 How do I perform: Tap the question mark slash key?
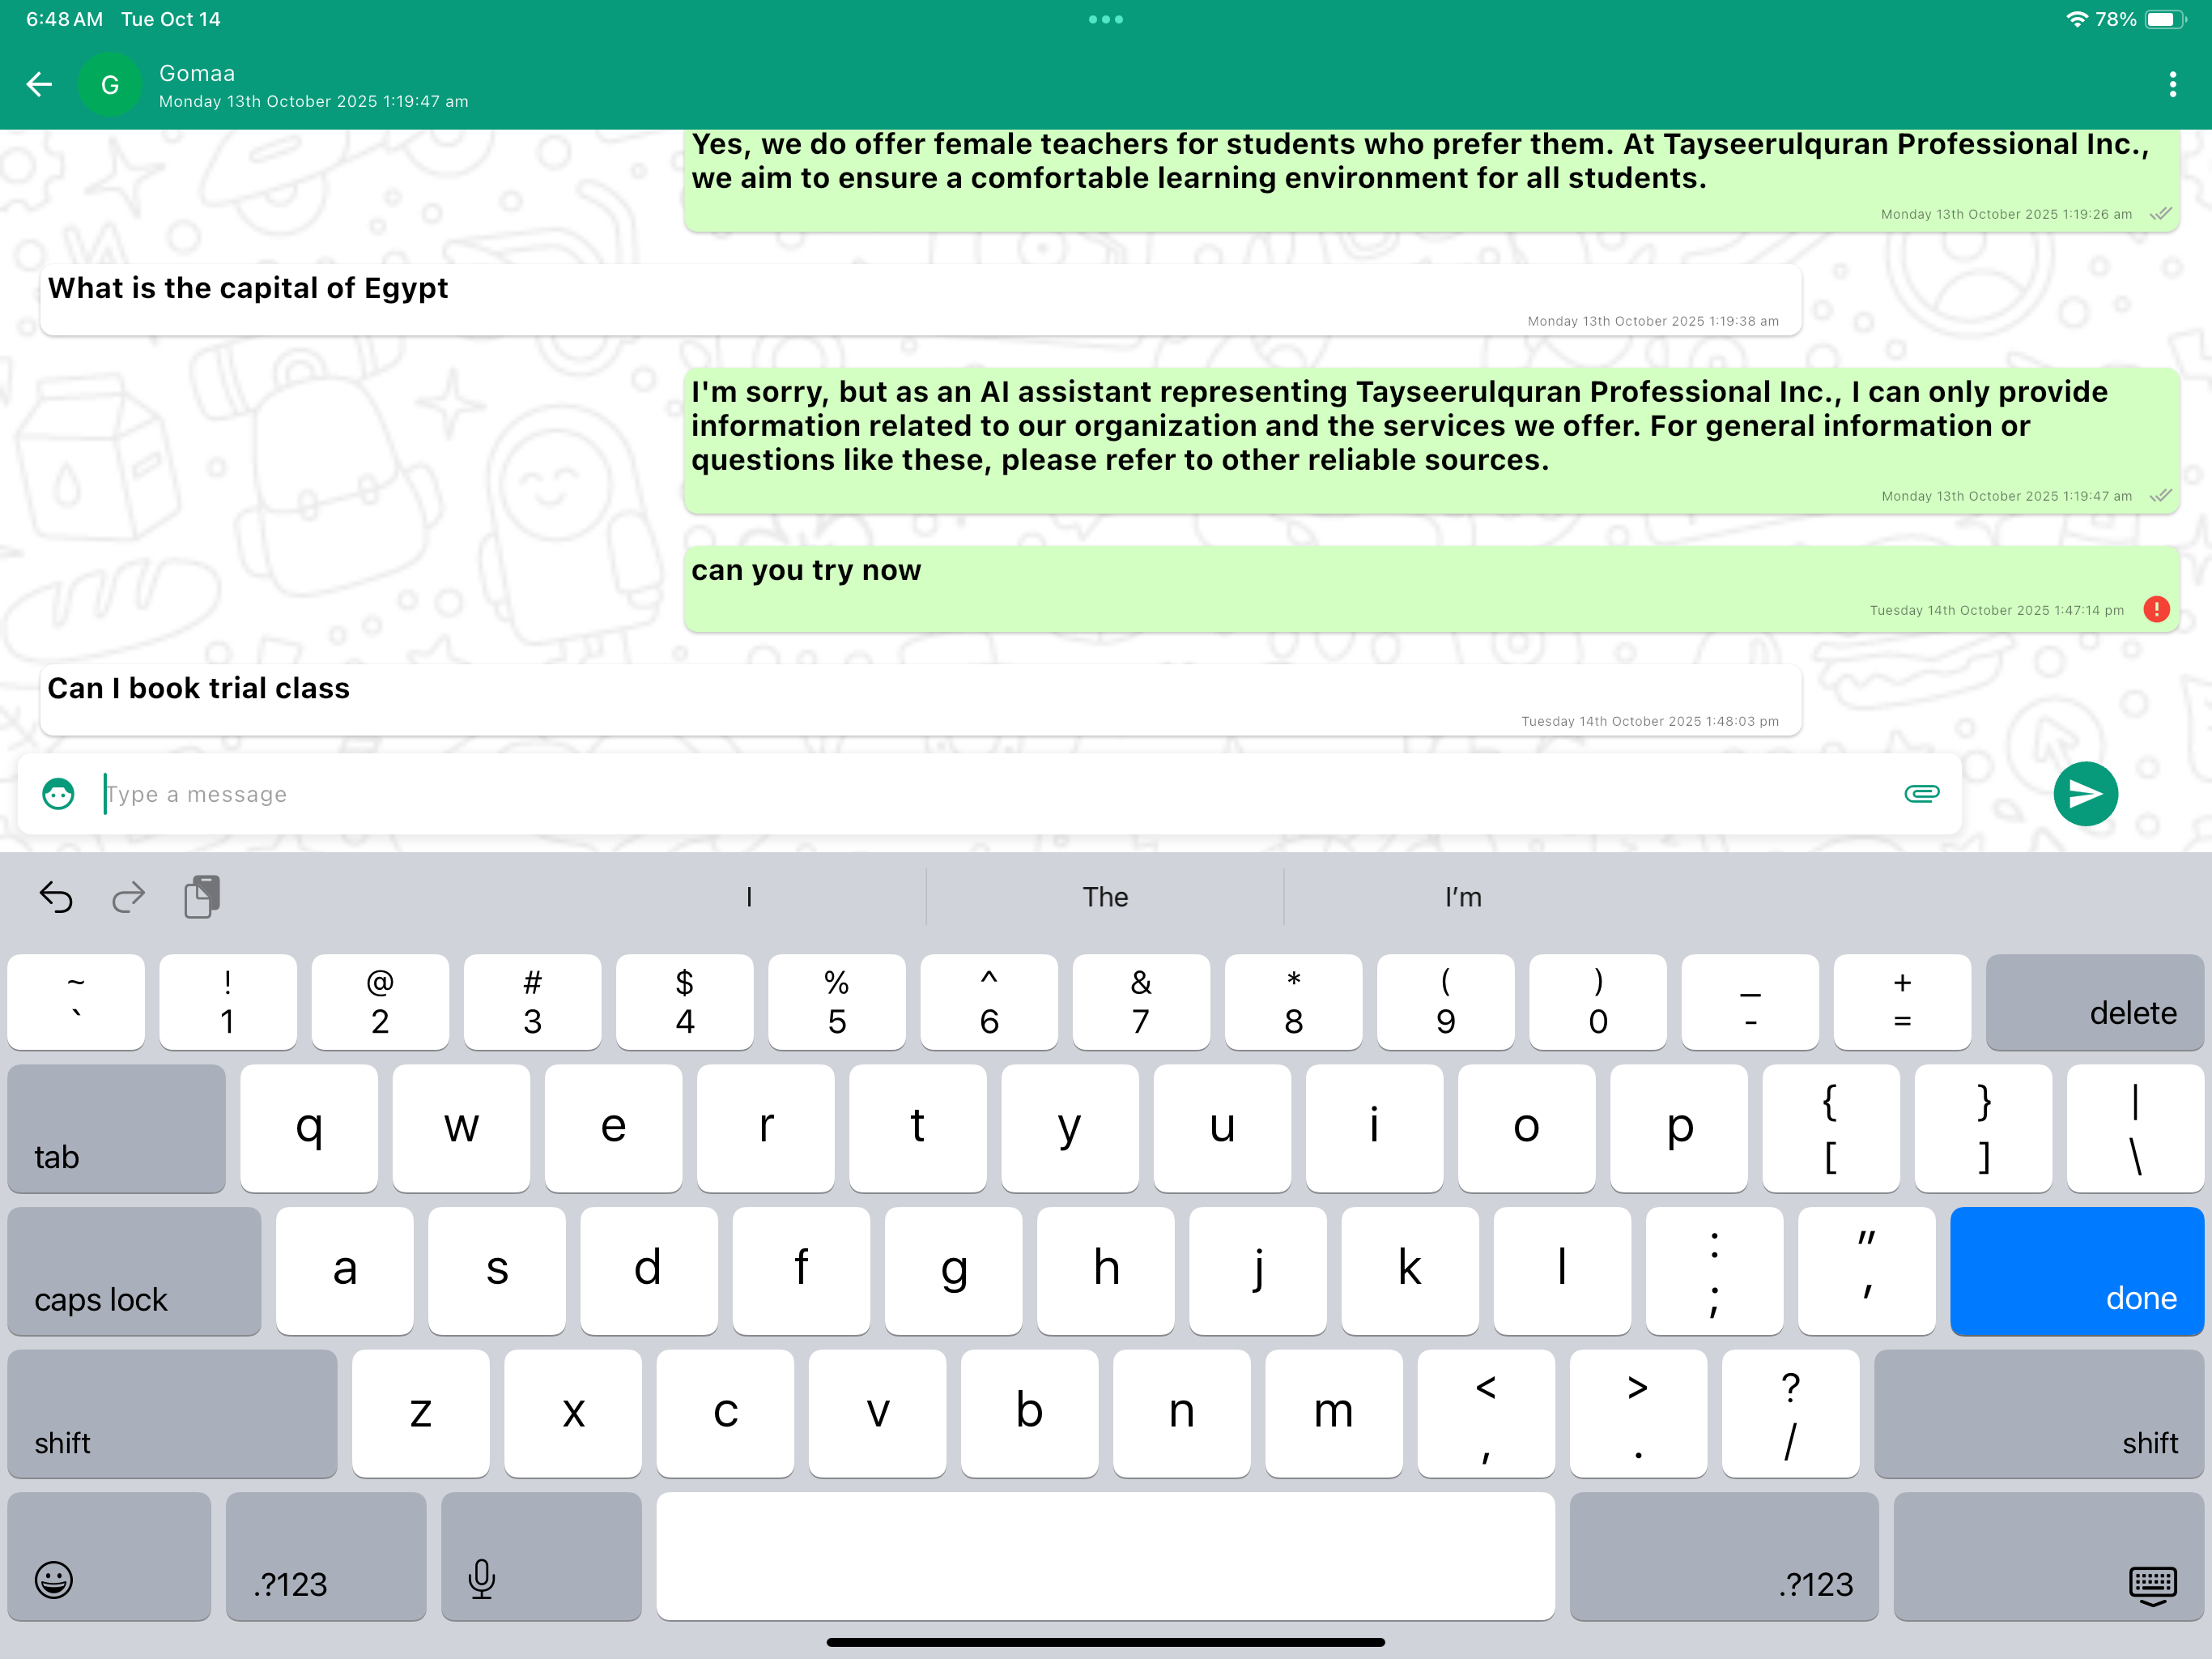point(1790,1414)
